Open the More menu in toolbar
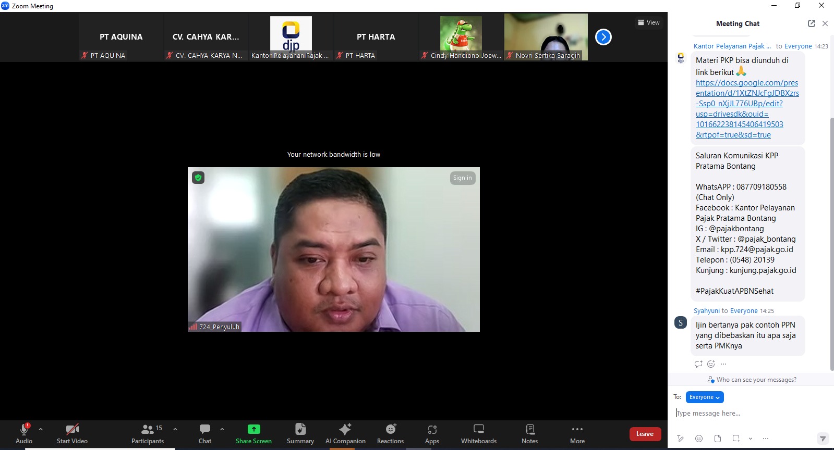Image resolution: width=834 pixels, height=450 pixels. [x=577, y=433]
